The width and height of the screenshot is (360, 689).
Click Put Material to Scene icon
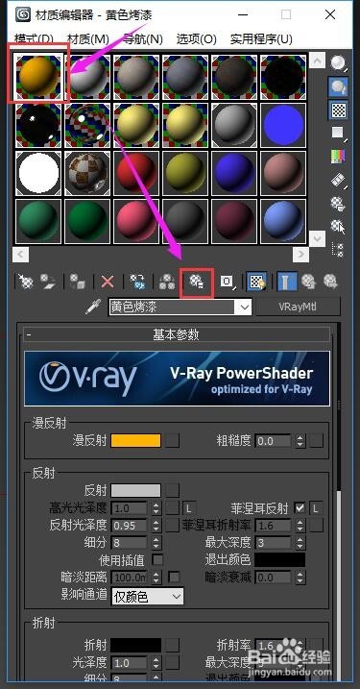pyautogui.click(x=47, y=282)
